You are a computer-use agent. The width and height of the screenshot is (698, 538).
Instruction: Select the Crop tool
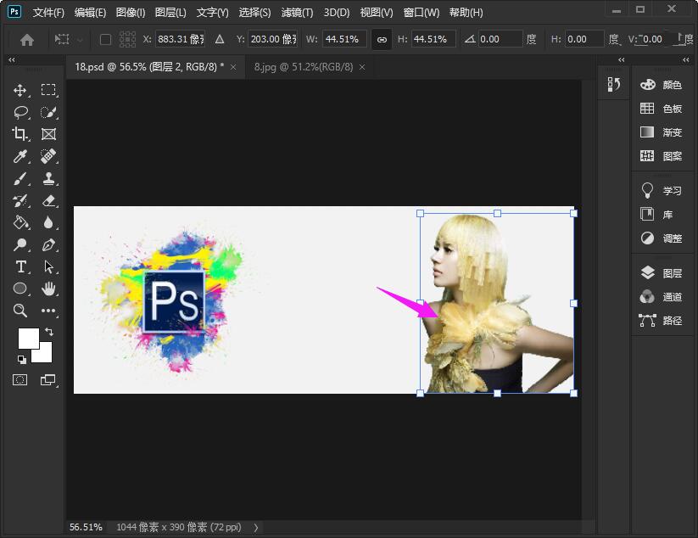20,134
